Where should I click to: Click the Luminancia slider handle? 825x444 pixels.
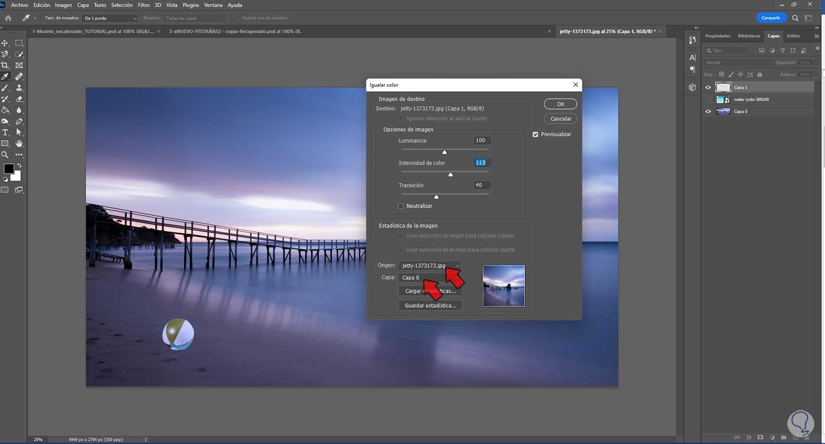444,152
